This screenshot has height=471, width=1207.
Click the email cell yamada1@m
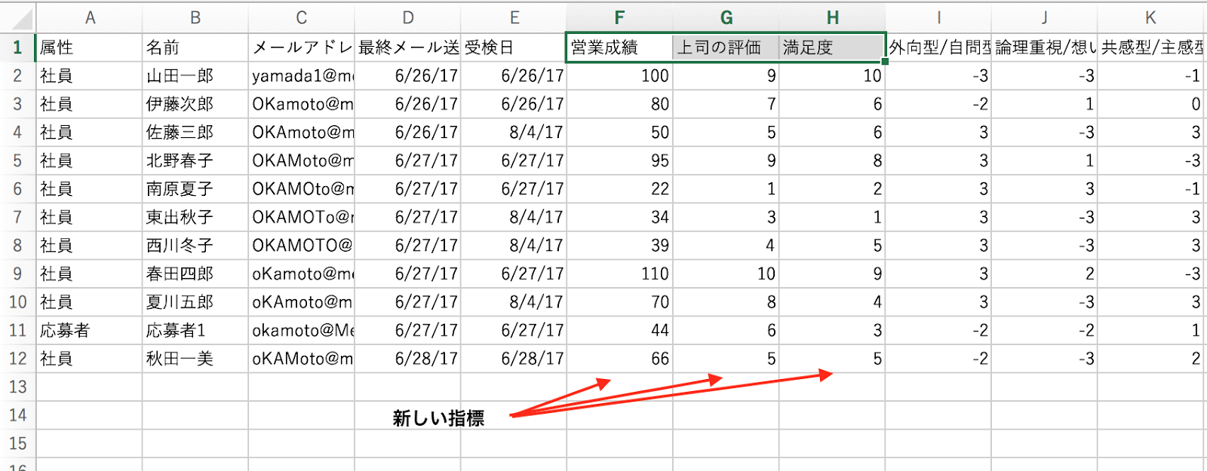click(302, 75)
